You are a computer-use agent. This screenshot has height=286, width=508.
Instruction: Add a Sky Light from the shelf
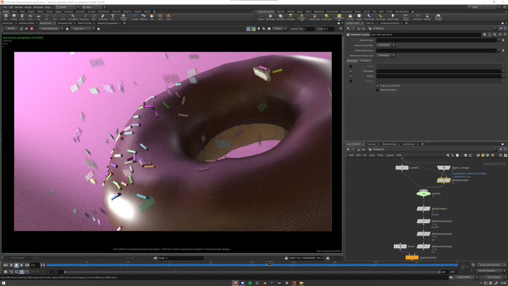[x=350, y=17]
